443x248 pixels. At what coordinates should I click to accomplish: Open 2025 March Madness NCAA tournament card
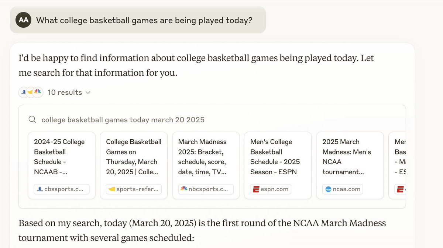coord(350,157)
